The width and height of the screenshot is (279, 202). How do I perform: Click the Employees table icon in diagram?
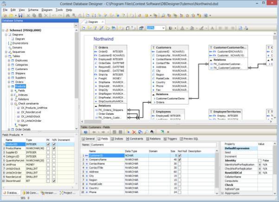click(154, 111)
